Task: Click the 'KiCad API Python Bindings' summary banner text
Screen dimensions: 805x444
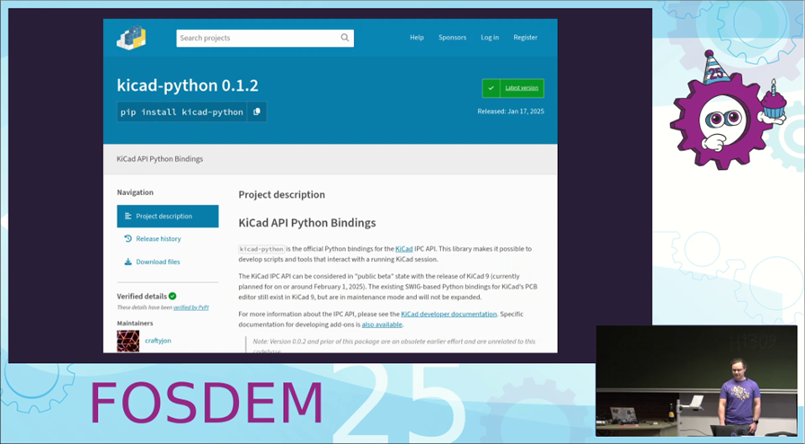Action: click(160, 159)
